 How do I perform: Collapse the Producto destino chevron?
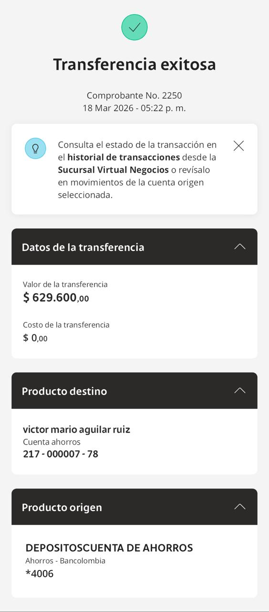240,391
